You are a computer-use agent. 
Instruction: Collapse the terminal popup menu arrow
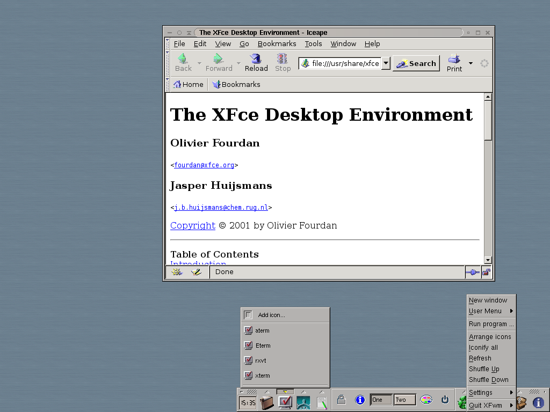(x=285, y=392)
